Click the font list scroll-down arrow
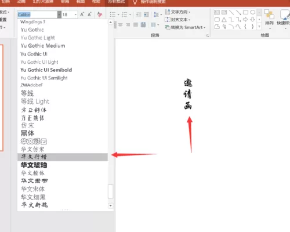The width and height of the screenshot is (290, 232). 110,205
